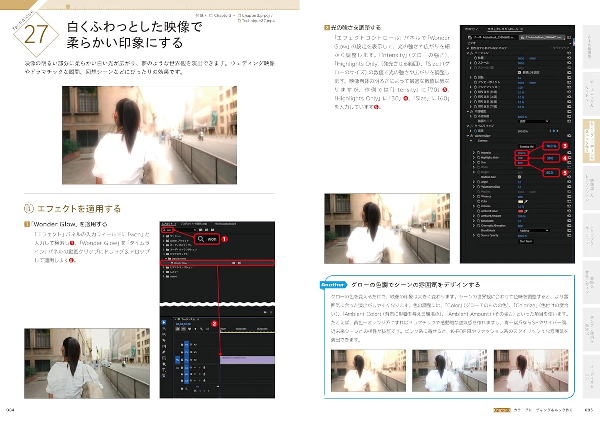Check the Uniform Size checkbox
Viewport: 600px width, 425px height.
pos(519,177)
